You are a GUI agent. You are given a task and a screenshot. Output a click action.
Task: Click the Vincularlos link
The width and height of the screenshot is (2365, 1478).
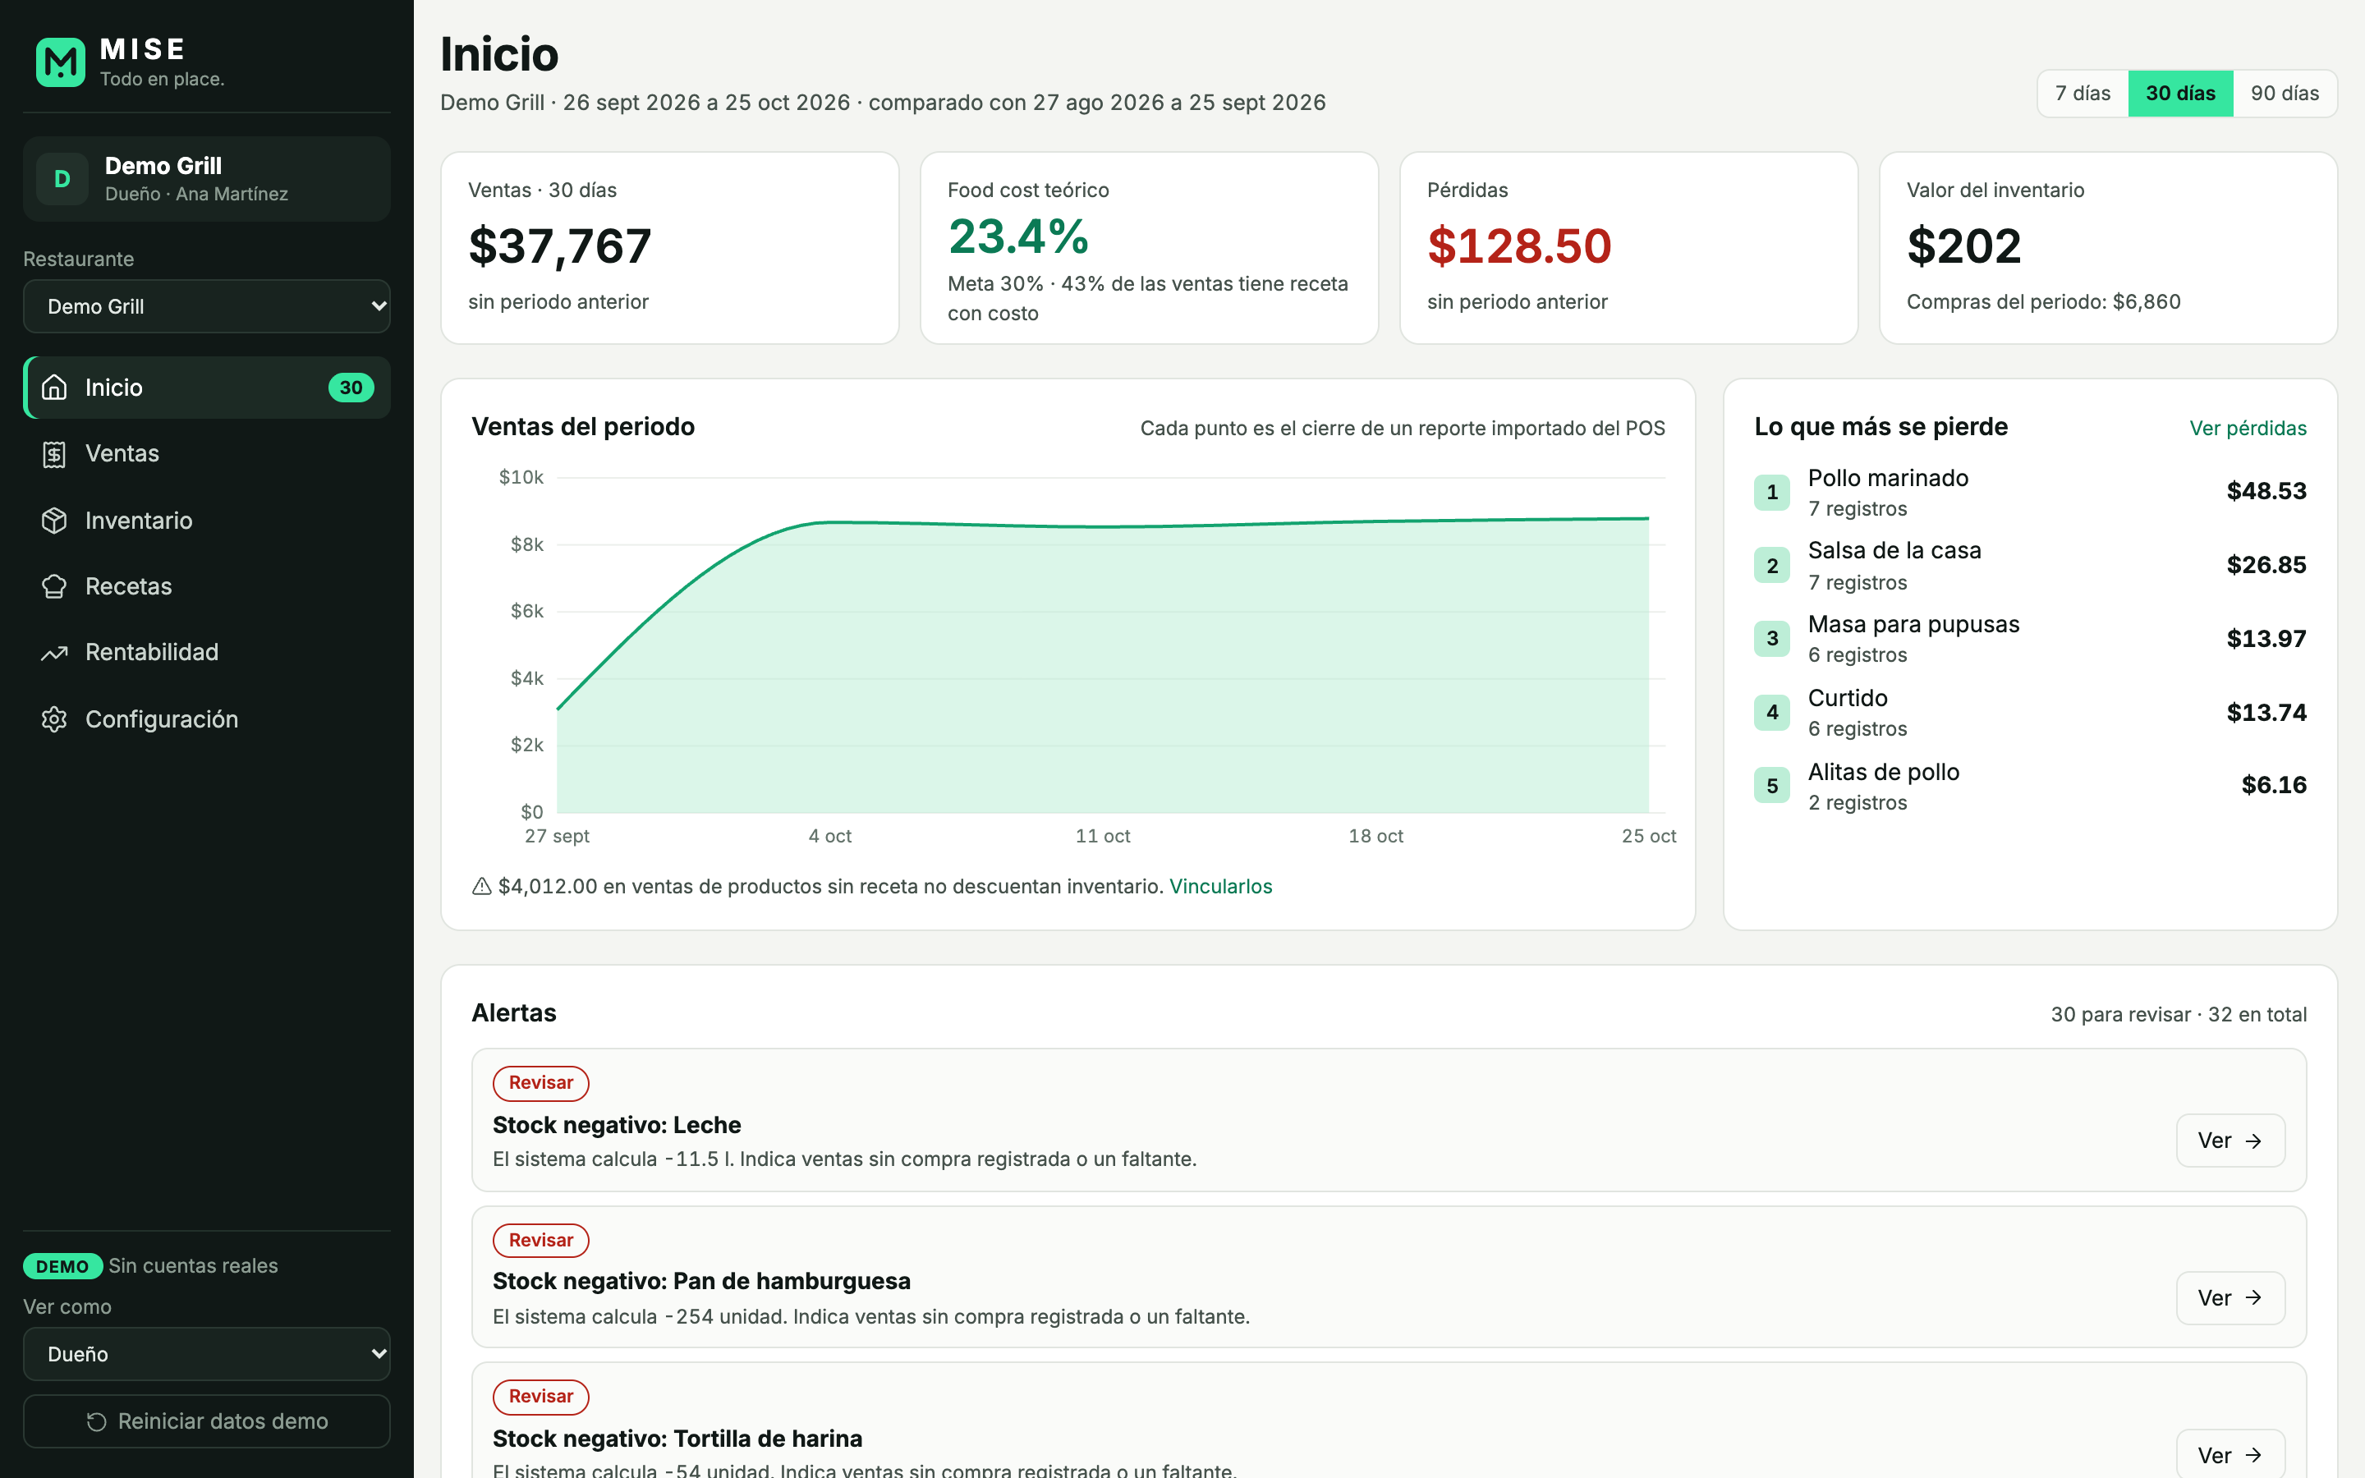(1220, 887)
